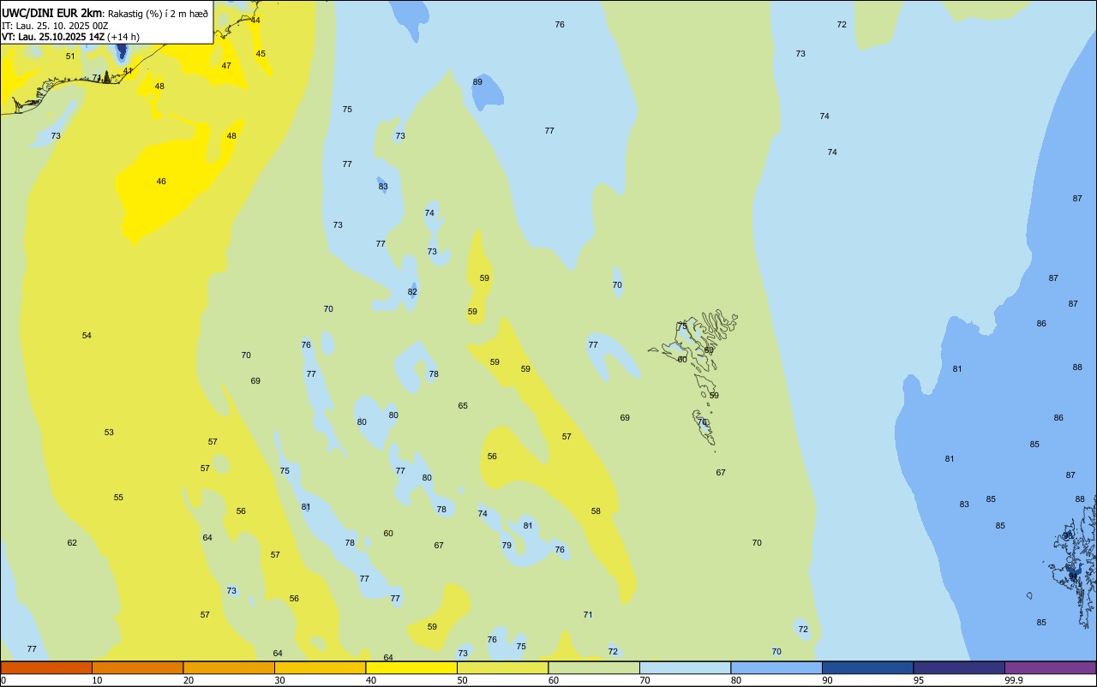Click the '46' value in bright yellow area

(161, 182)
